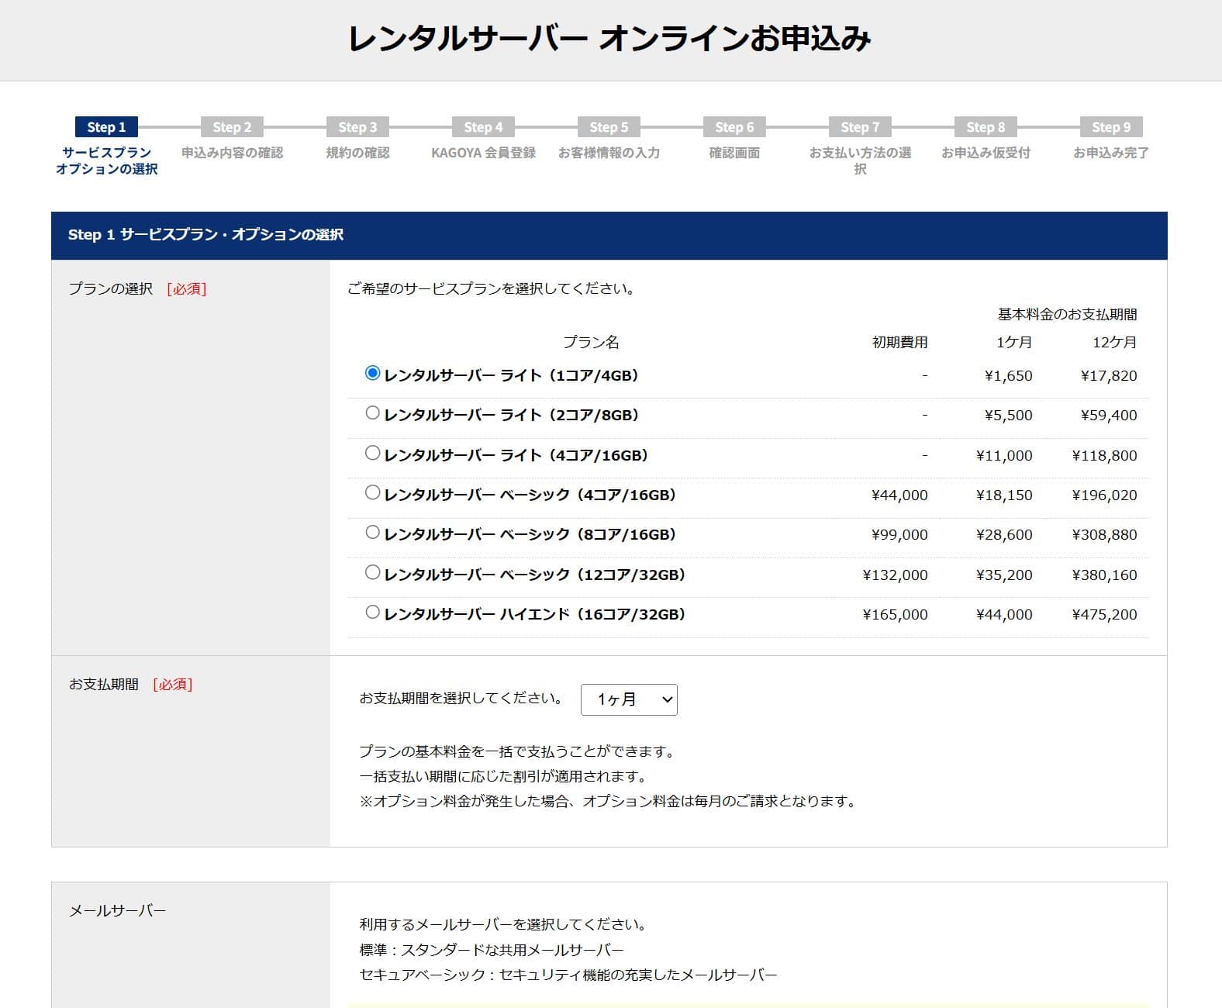Image resolution: width=1222 pixels, height=1008 pixels.
Task: Click the ¥1,650 monthly price
Action: point(1008,376)
